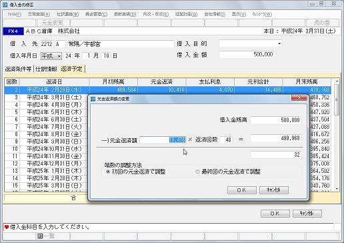
Task: Open the 会社情報(I) menu
Action: point(215,14)
